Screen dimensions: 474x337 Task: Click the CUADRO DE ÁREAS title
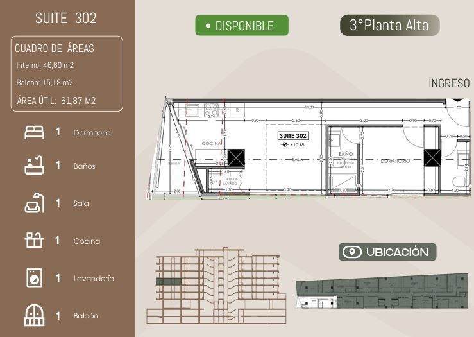click(55, 48)
